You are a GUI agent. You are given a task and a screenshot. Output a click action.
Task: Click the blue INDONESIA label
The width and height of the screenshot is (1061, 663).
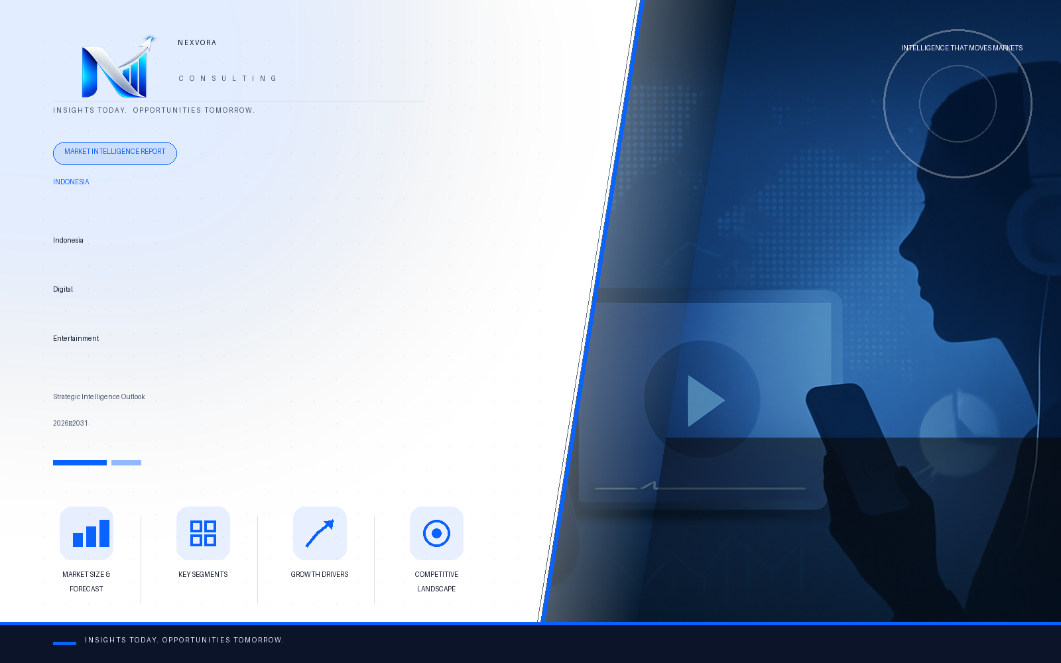[71, 182]
